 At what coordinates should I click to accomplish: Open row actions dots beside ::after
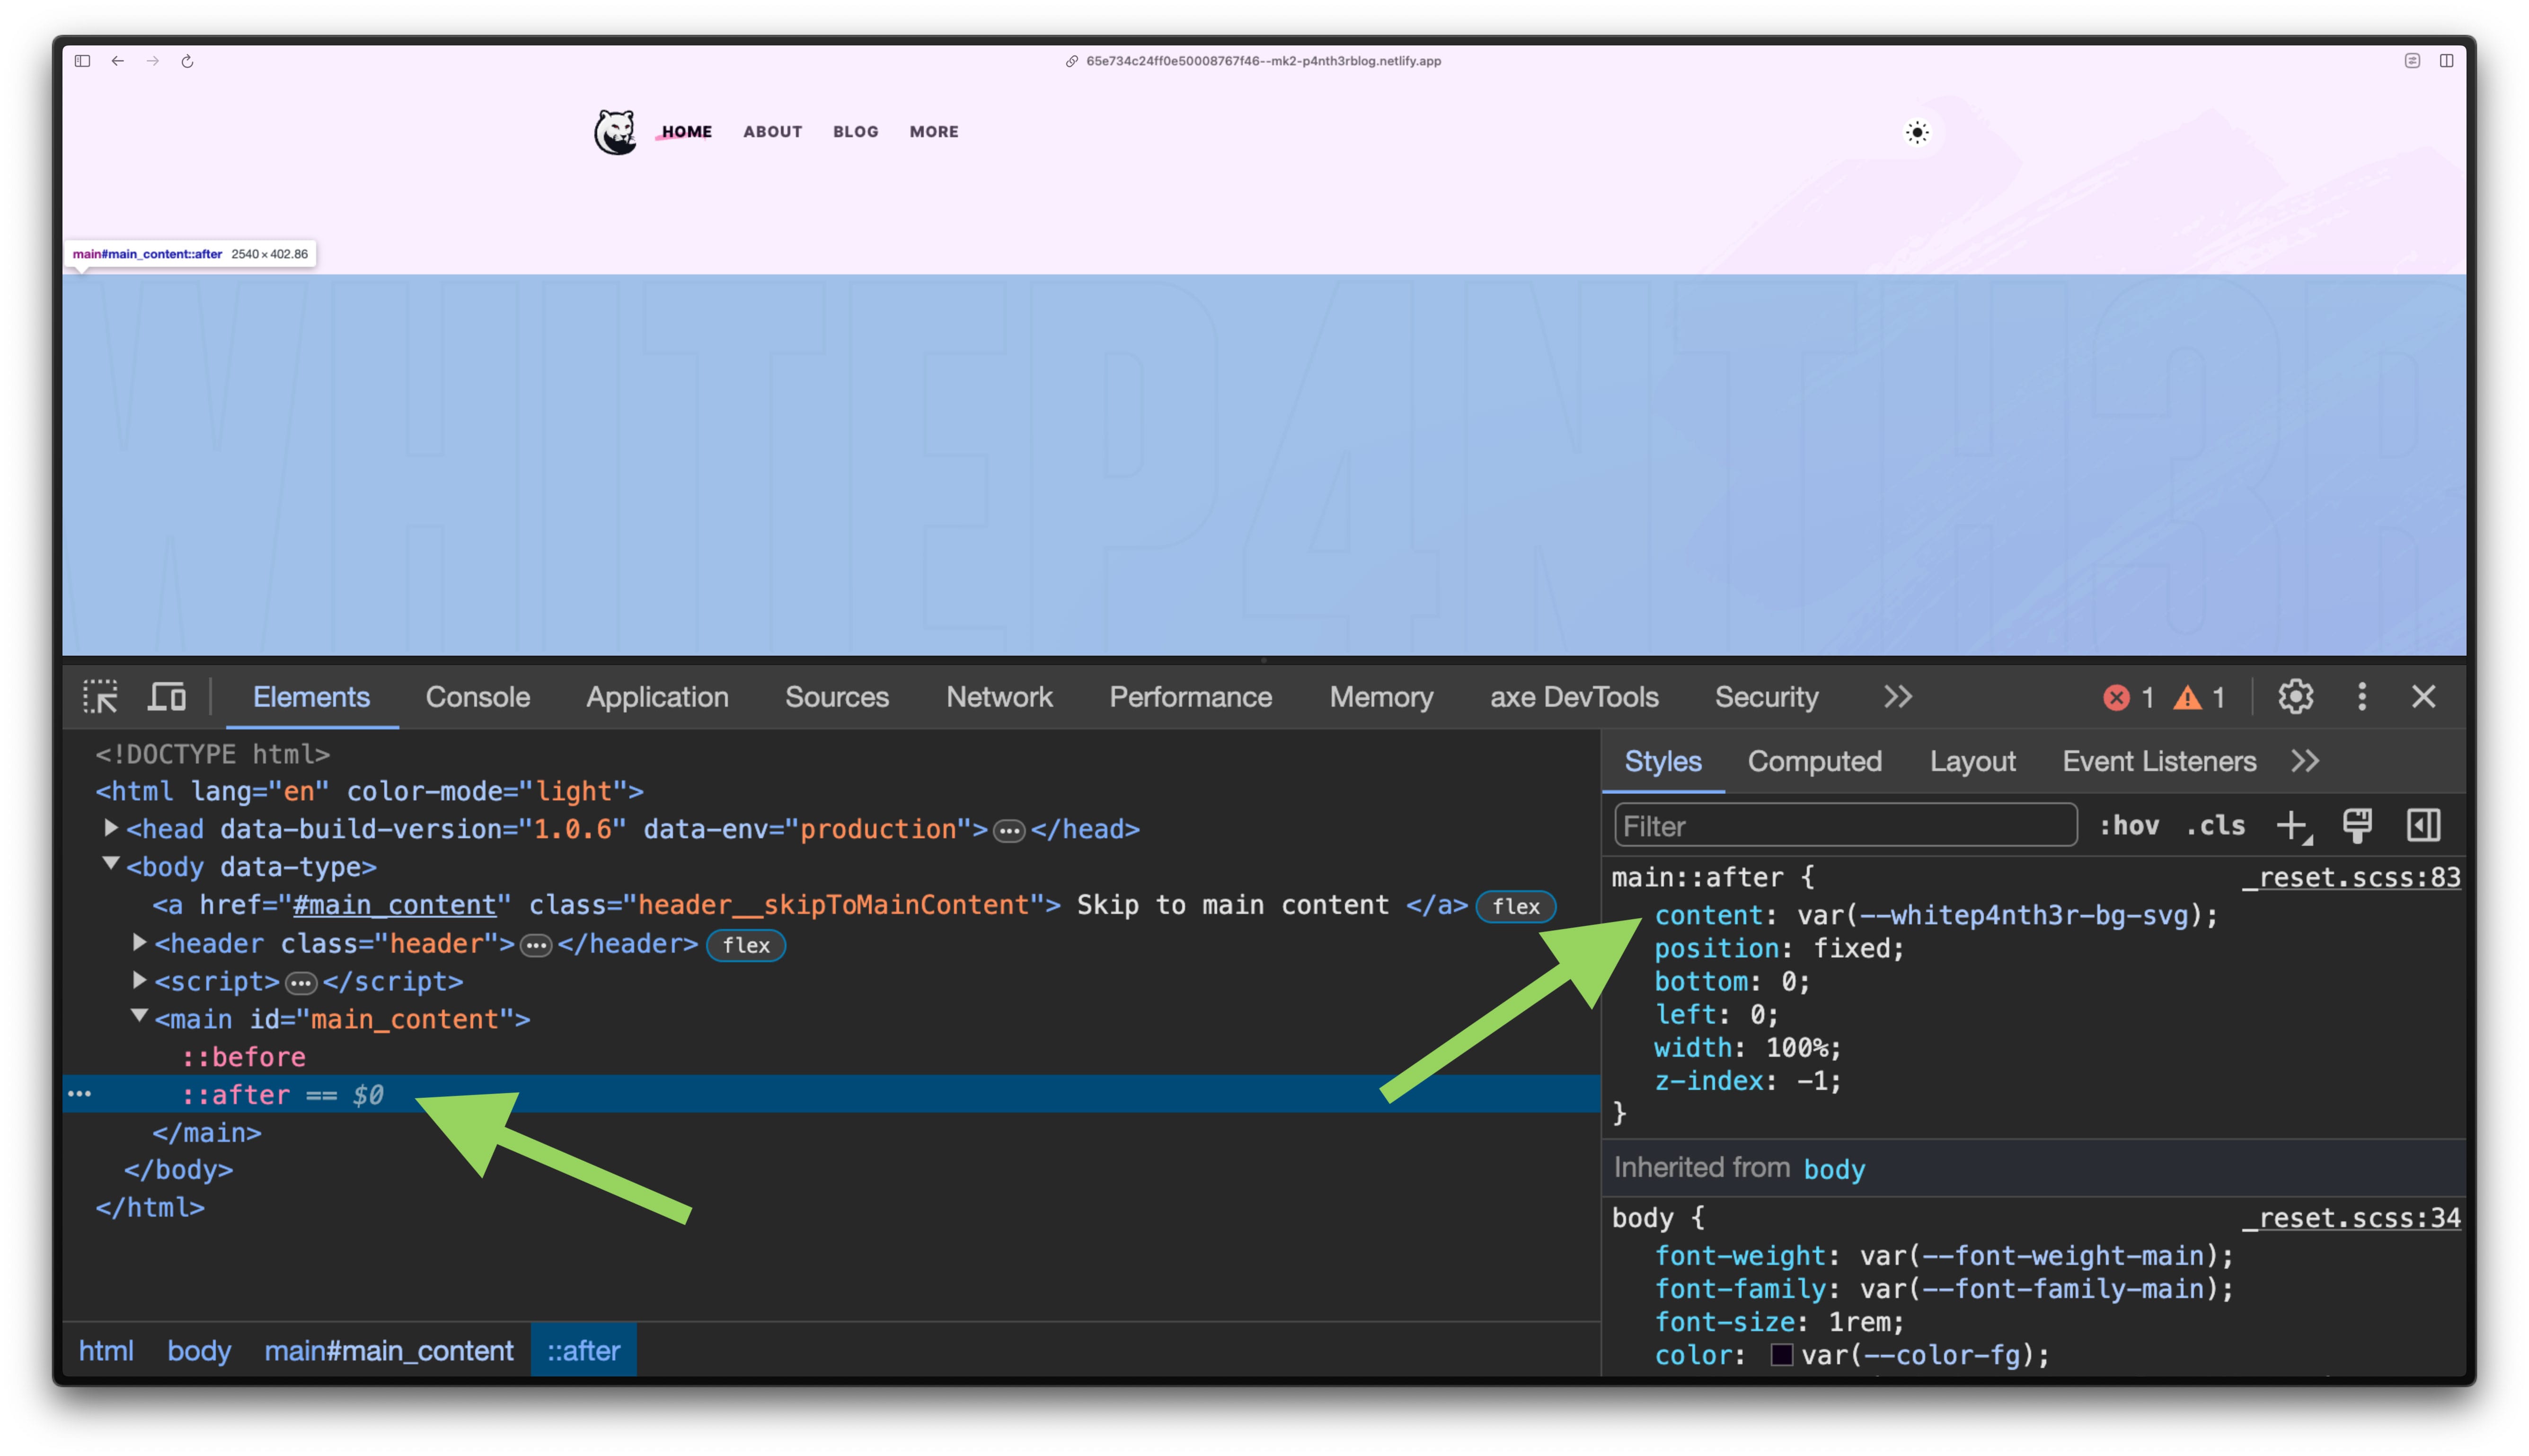point(79,1094)
